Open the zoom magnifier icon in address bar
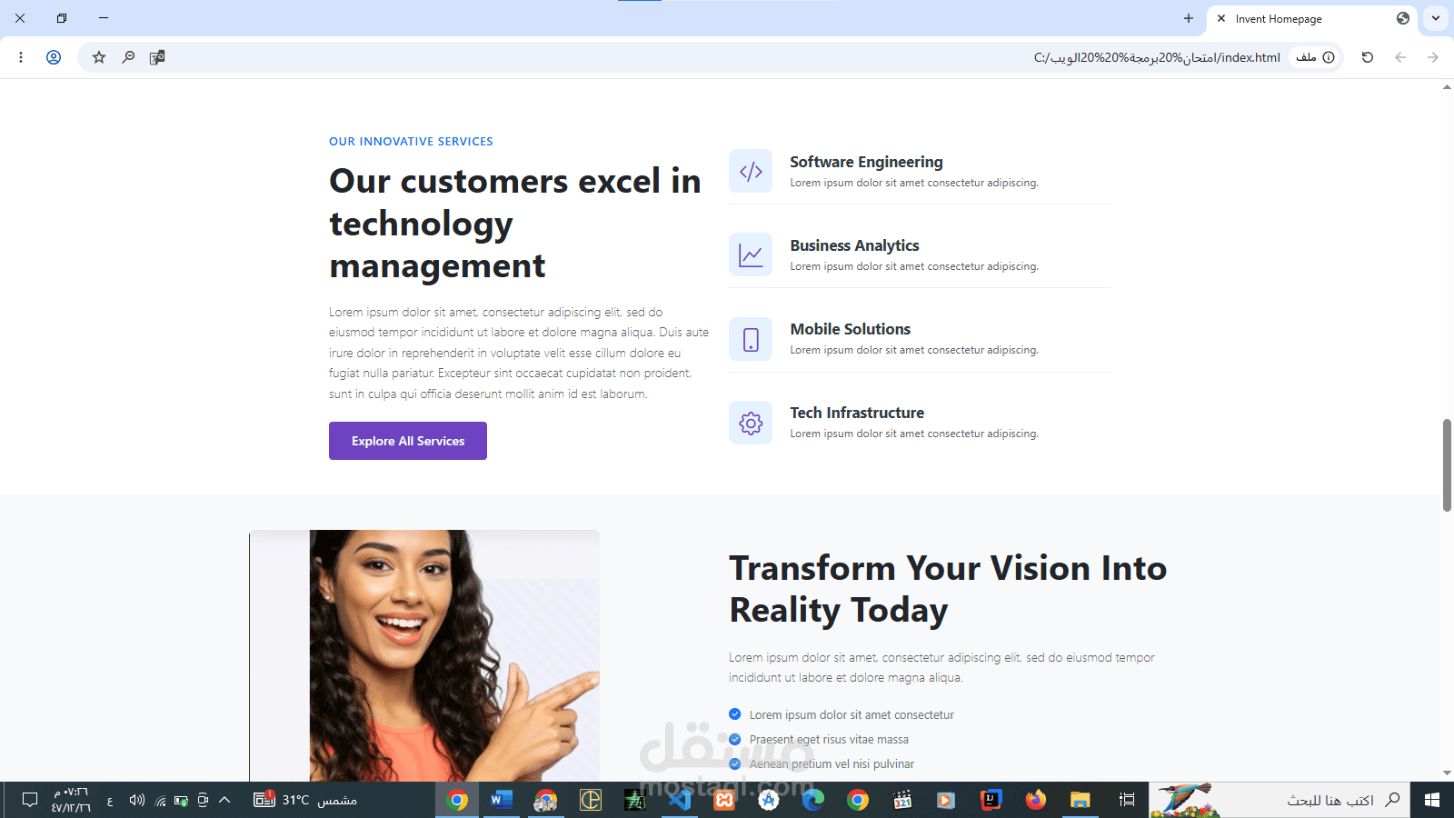 (128, 57)
